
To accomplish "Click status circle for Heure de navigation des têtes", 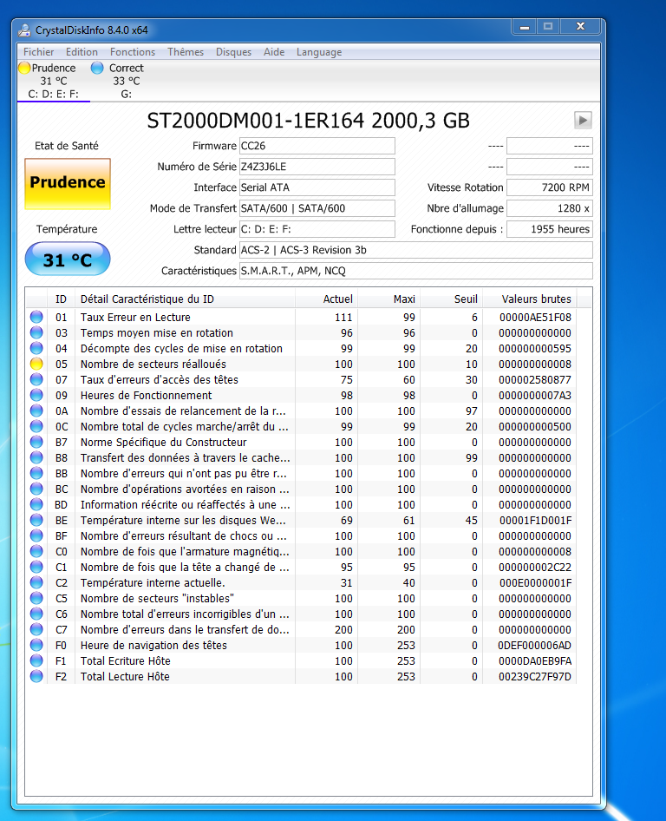I will tap(36, 645).
